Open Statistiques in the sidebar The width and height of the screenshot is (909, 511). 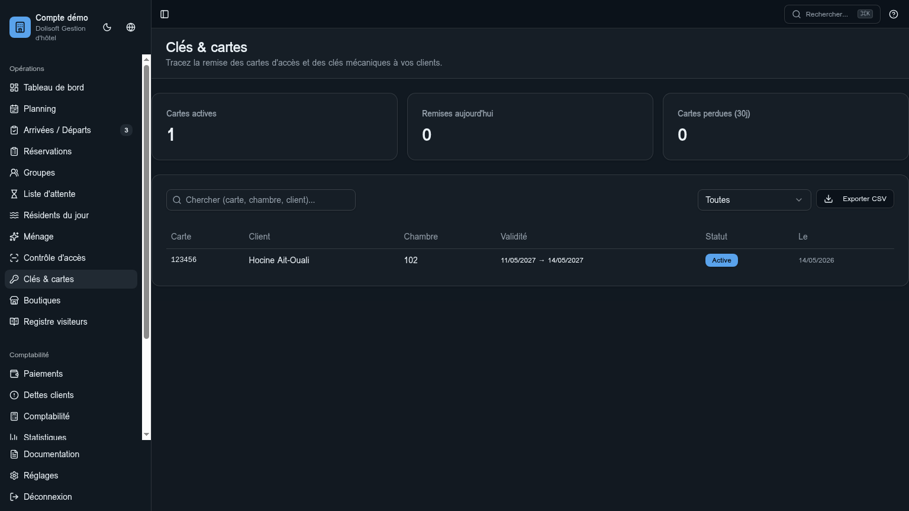pyautogui.click(x=71, y=436)
